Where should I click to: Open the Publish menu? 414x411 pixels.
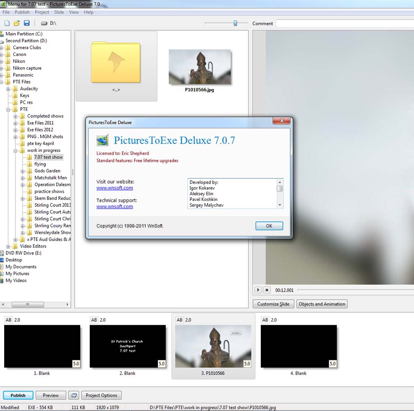click(x=22, y=12)
